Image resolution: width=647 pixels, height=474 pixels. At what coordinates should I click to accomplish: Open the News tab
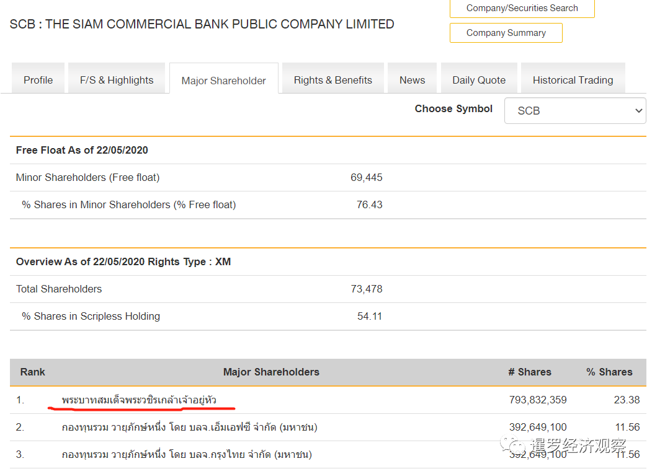coord(412,80)
